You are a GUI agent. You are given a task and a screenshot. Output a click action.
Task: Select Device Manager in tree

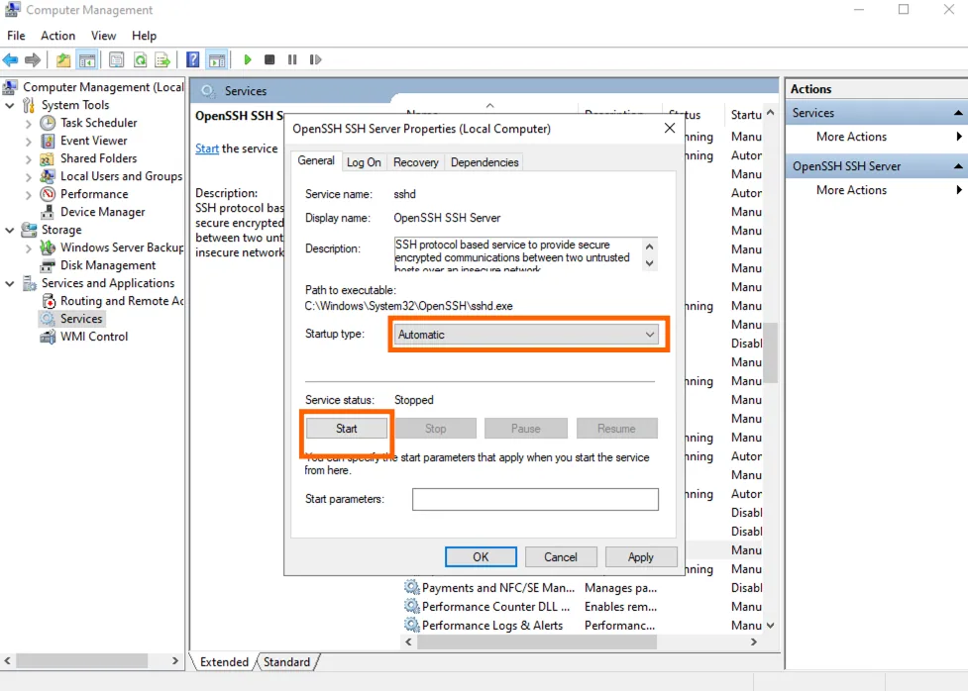click(102, 212)
